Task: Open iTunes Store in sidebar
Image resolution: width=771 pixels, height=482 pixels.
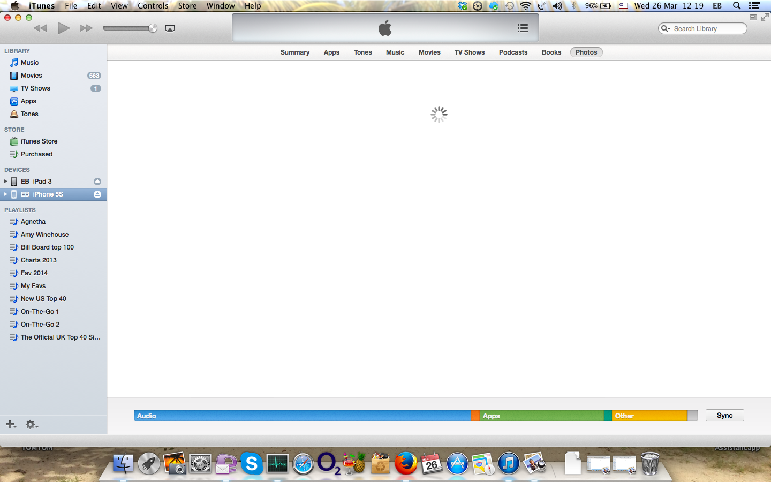Action: point(53,141)
